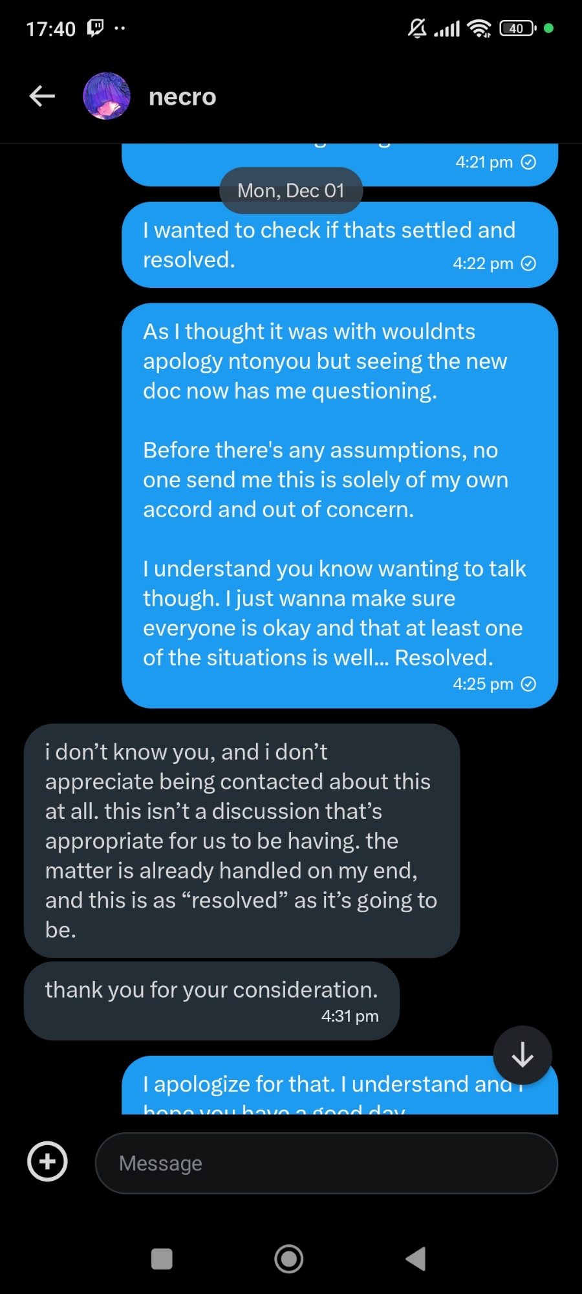Focus the Message input field

(x=326, y=1163)
